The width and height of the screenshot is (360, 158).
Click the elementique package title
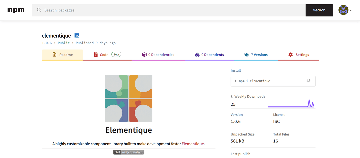tap(56, 36)
